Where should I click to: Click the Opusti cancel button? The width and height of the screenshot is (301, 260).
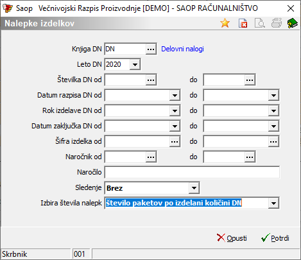232,238
